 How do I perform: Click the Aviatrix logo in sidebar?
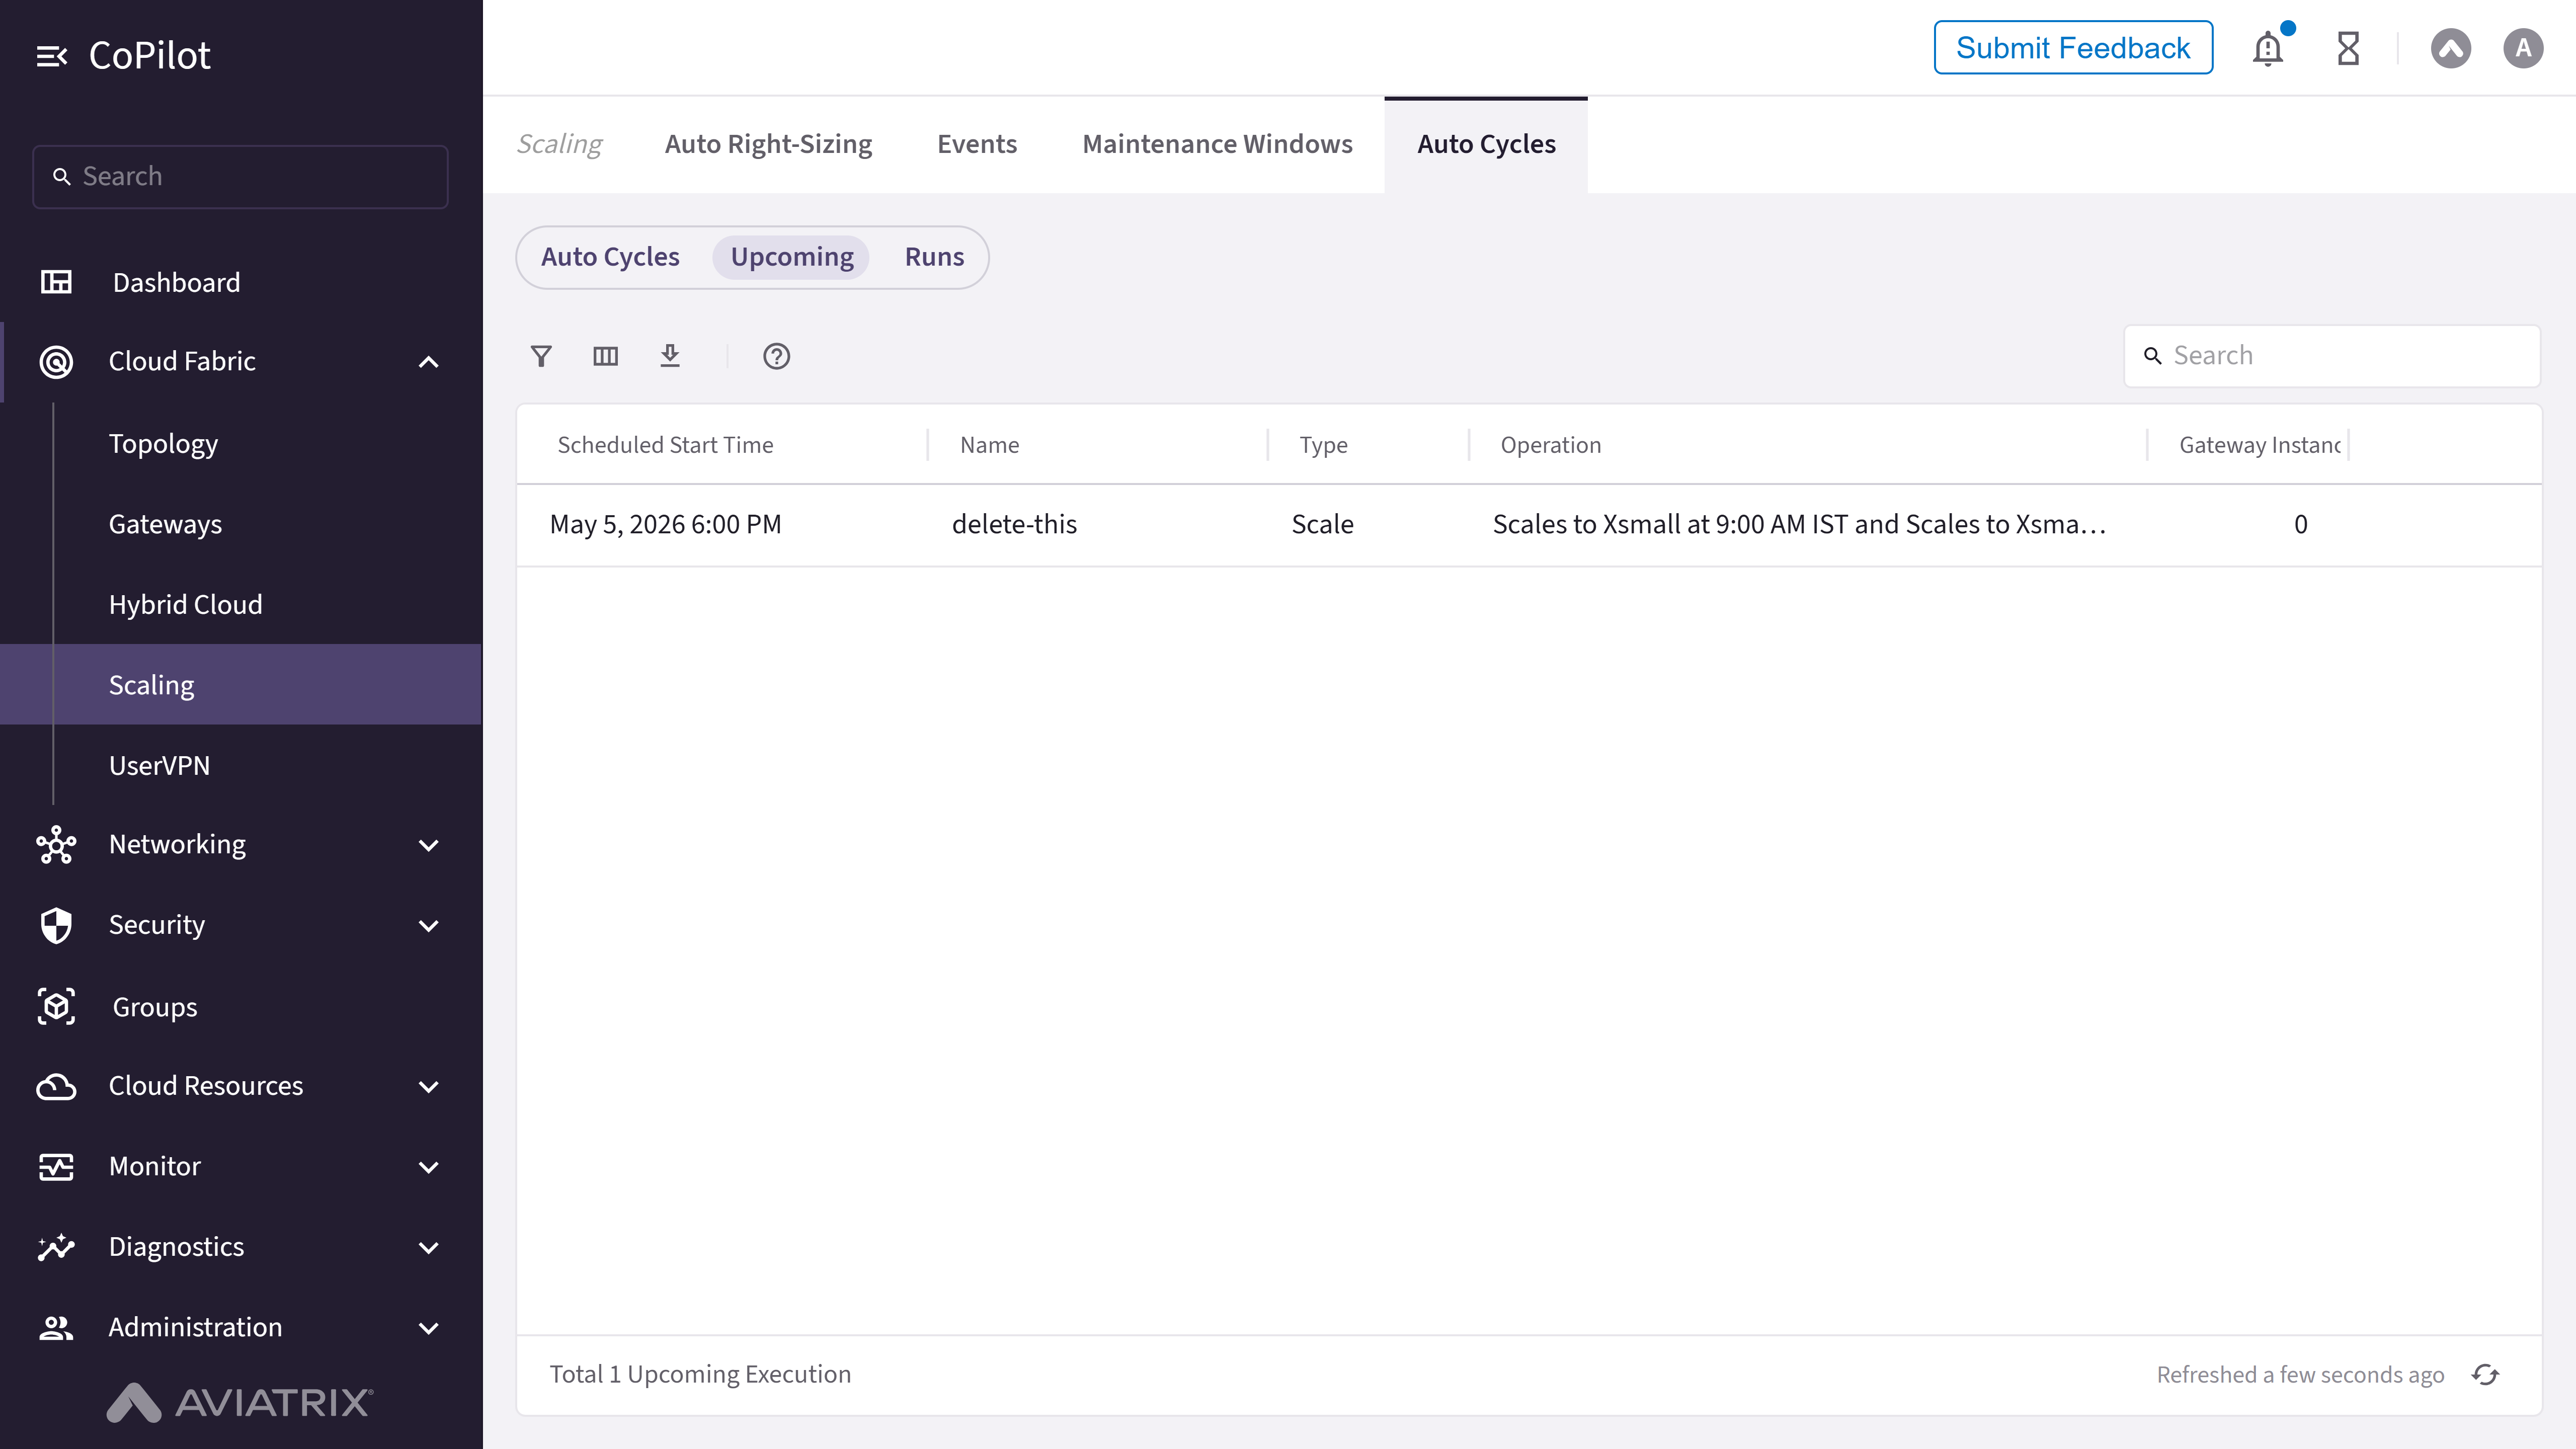[240, 1402]
